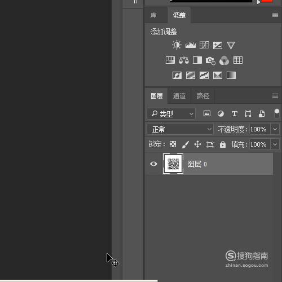Add a Brightness/Contrast adjustment
Image resolution: width=282 pixels, height=282 pixels.
coord(177,45)
